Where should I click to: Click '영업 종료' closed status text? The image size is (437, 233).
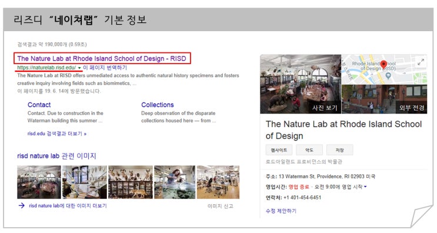click(x=299, y=187)
